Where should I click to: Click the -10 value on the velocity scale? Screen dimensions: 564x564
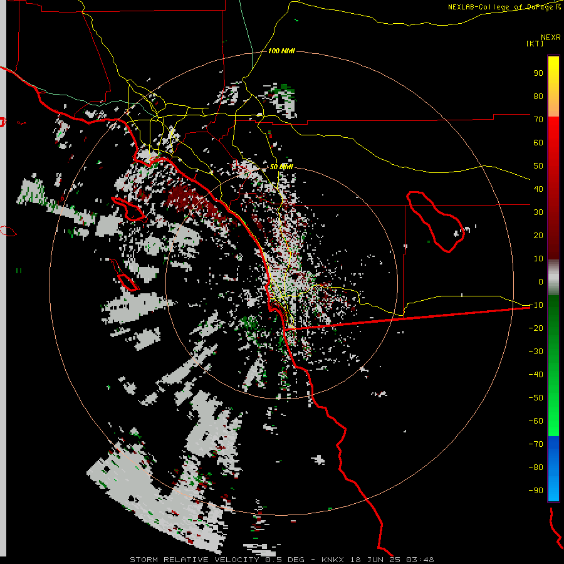pyautogui.click(x=536, y=305)
